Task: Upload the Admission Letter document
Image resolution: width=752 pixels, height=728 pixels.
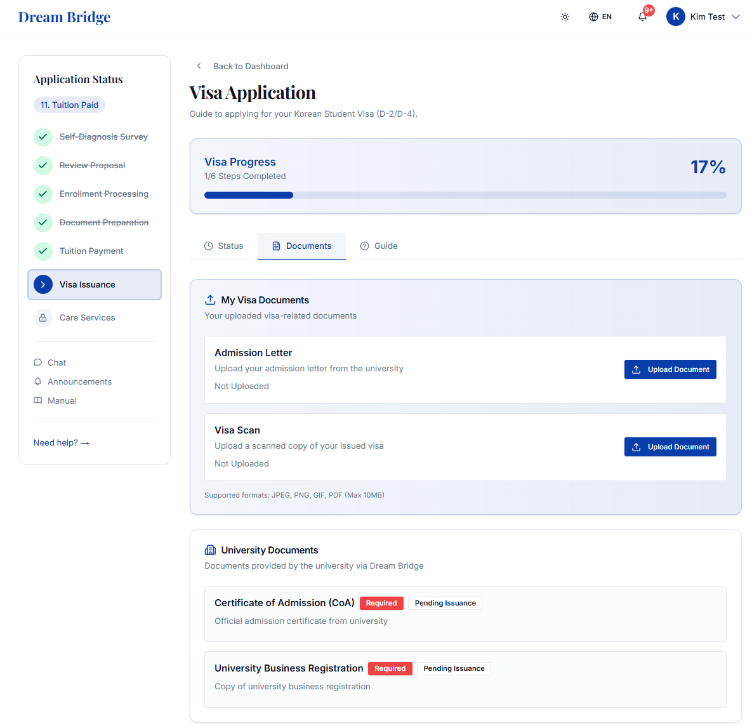Action: click(x=670, y=369)
